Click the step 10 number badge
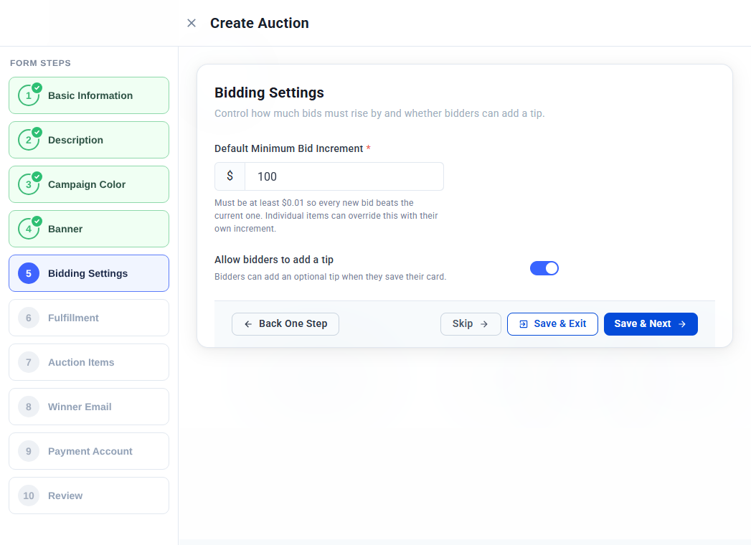This screenshot has height=545, width=751. point(29,496)
